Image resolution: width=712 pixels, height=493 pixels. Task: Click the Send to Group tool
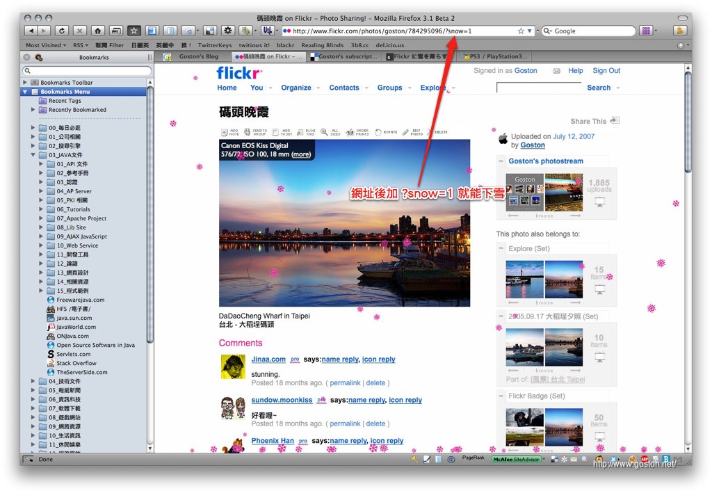(255, 132)
